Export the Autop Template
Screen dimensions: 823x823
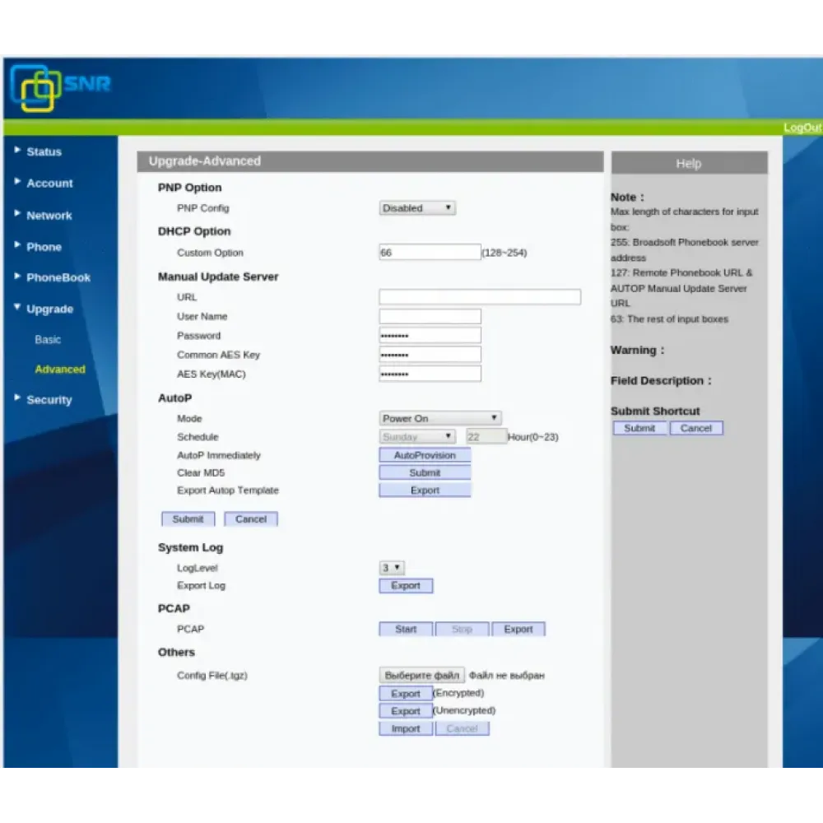(425, 491)
